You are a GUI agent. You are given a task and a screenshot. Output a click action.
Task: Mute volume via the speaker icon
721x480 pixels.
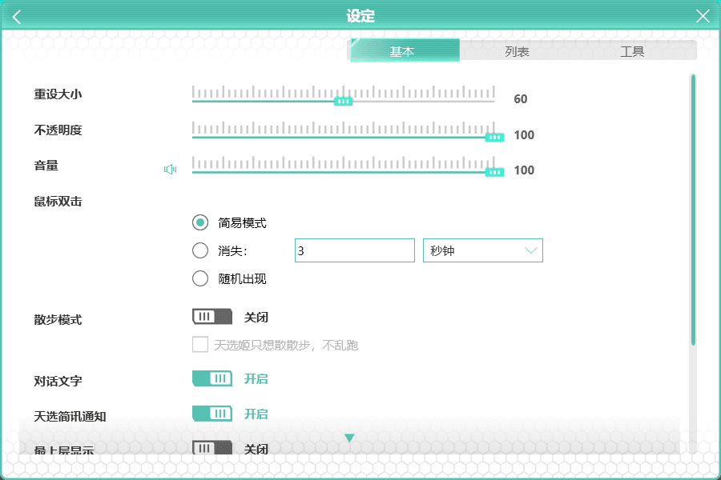pyautogui.click(x=170, y=170)
